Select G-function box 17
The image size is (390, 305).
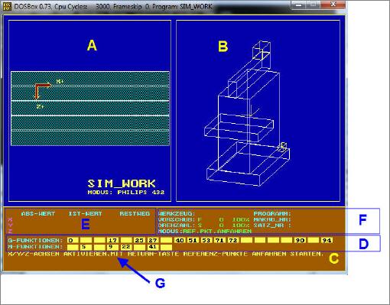[112, 240]
